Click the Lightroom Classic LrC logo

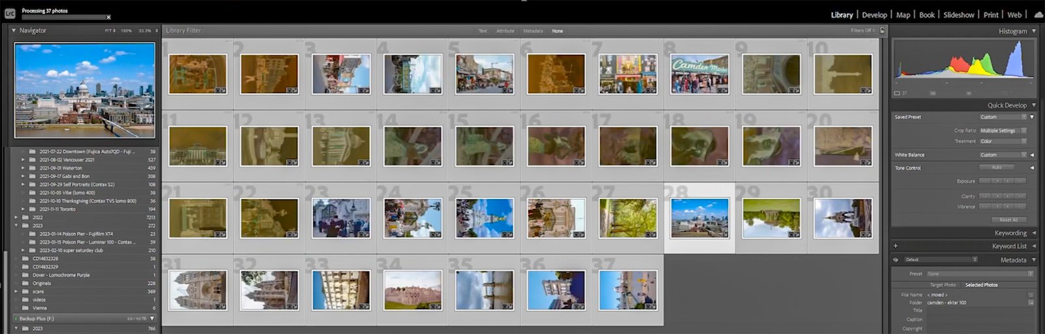(x=10, y=12)
